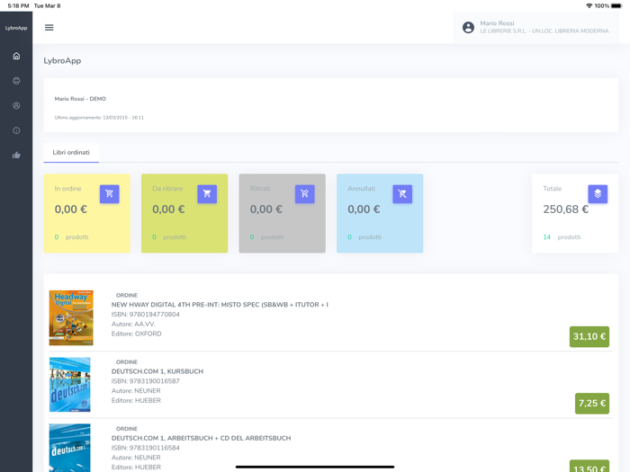This screenshot has height=472, width=630.
Task: Click the layers icon on Totale card
Action: click(598, 194)
